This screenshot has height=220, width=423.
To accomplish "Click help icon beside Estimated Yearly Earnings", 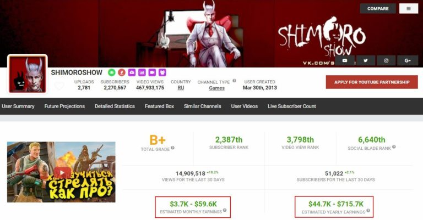I will 368,211.
